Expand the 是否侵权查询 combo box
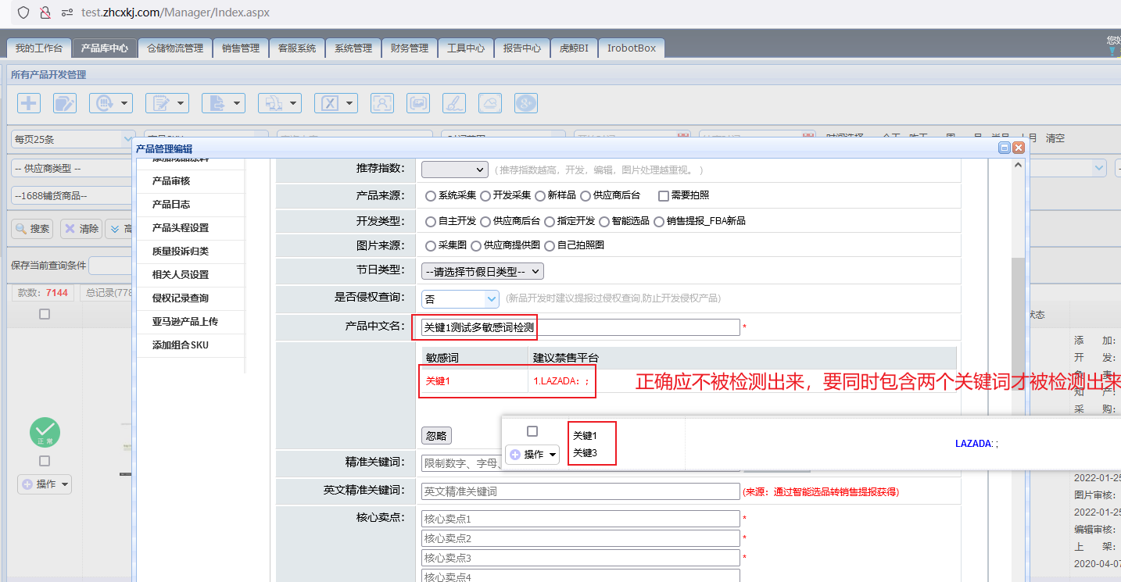 pyautogui.click(x=492, y=298)
